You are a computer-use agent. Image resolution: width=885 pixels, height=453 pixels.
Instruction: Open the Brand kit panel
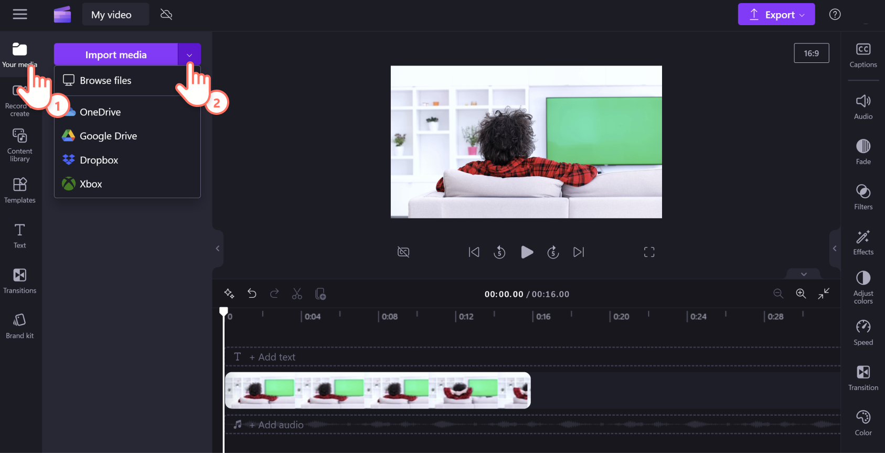tap(20, 326)
